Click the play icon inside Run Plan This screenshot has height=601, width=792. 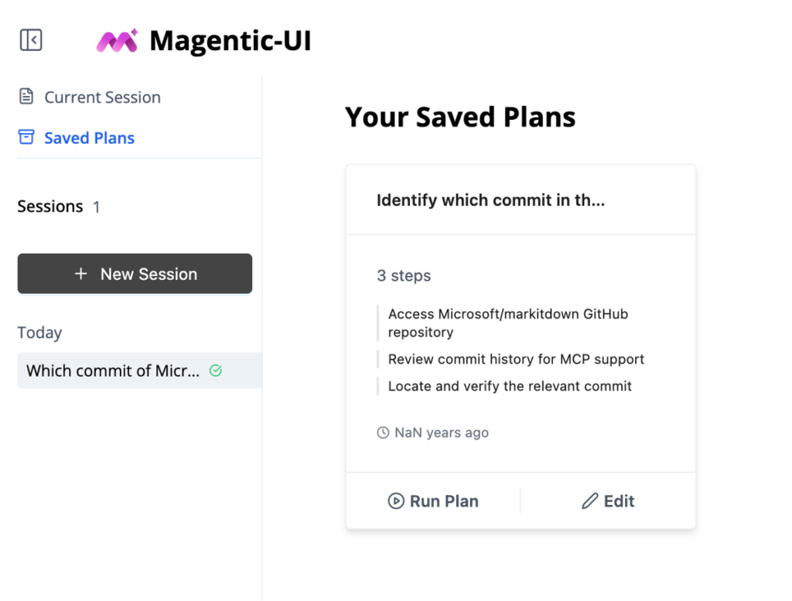396,501
